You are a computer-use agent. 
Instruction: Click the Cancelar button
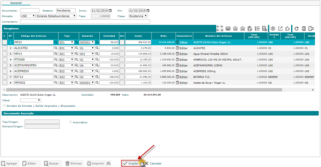pos(153,163)
